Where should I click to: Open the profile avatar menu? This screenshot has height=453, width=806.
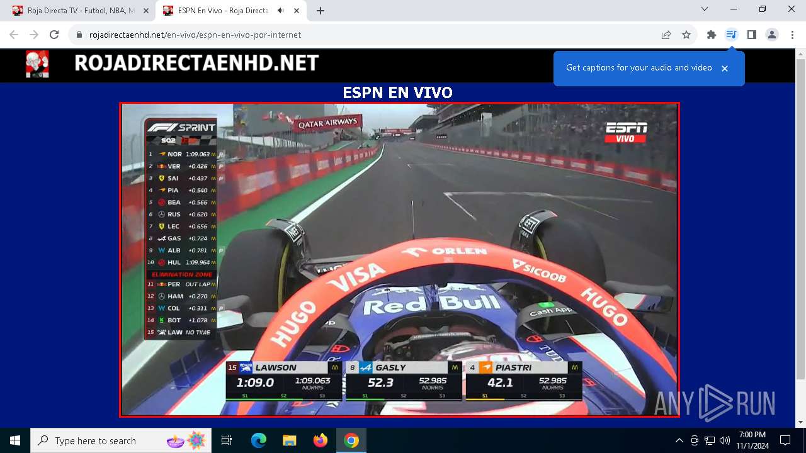pyautogui.click(x=772, y=35)
